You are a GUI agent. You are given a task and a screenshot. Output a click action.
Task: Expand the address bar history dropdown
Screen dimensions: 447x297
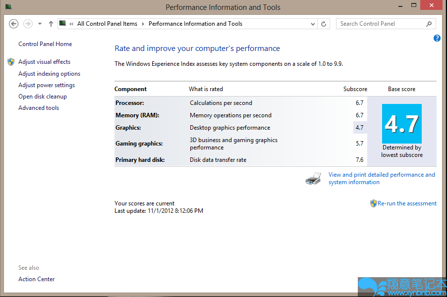pyautogui.click(x=313, y=24)
